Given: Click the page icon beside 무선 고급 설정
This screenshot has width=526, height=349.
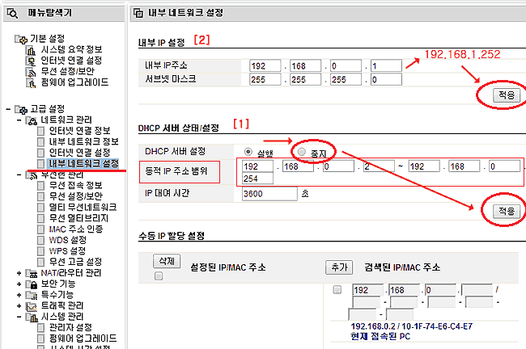Looking at the screenshot, I should (x=41, y=263).
